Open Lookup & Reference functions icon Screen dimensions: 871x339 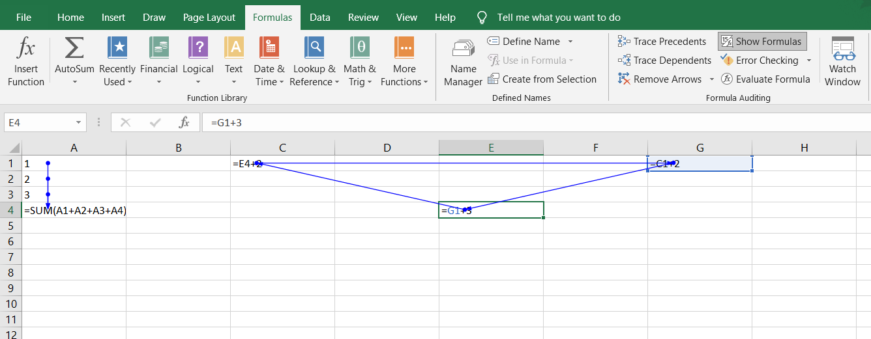pos(314,48)
